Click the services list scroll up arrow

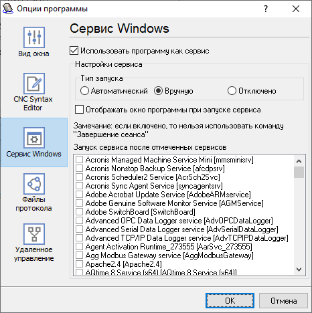click(x=299, y=161)
